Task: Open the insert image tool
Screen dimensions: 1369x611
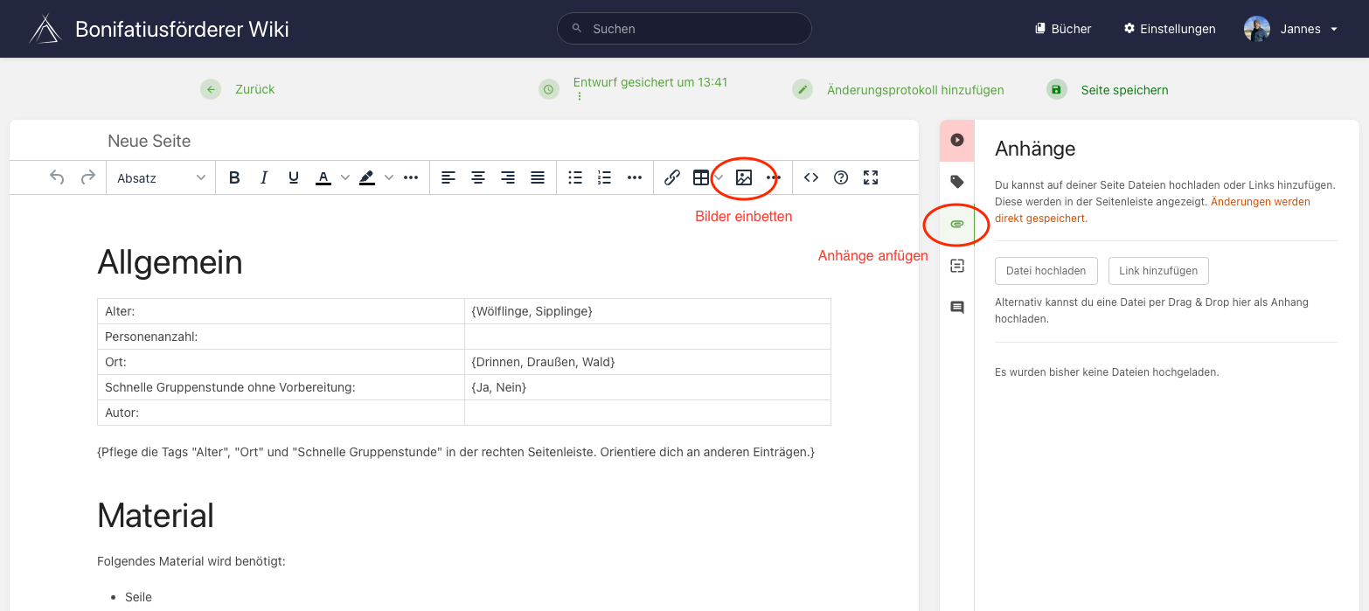Action: click(x=744, y=177)
